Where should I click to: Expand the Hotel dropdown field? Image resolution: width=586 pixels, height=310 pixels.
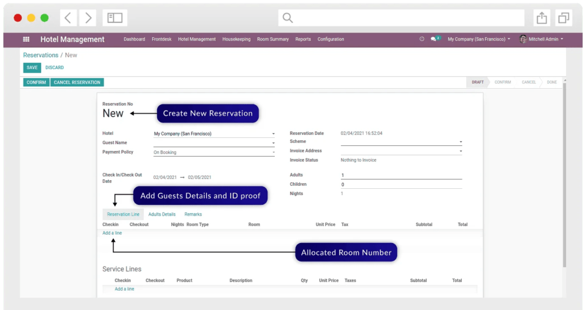click(214, 134)
